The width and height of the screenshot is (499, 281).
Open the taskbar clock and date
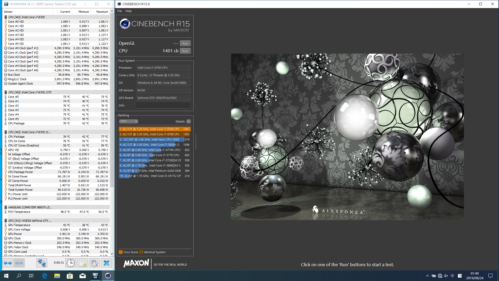tap(475, 276)
